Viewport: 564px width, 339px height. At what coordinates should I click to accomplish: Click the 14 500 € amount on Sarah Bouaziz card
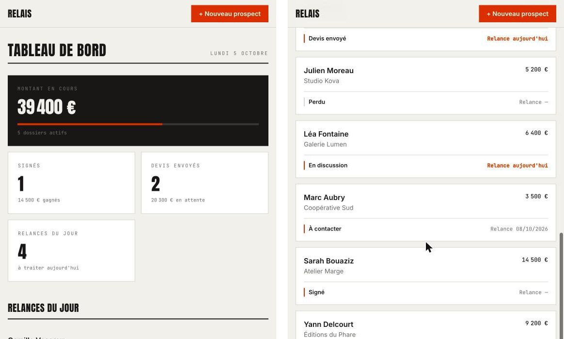pos(535,260)
